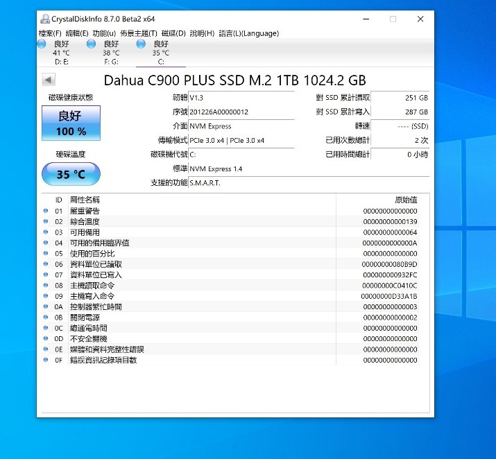
Task: Click raw value 00000000000139
Action: (390, 222)
